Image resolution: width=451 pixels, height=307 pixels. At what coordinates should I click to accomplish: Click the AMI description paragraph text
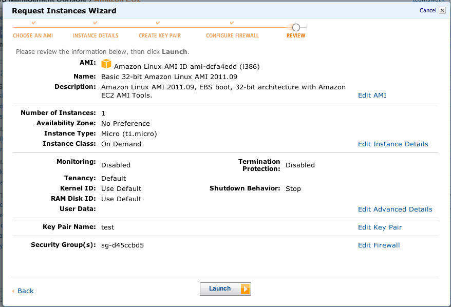pos(223,91)
